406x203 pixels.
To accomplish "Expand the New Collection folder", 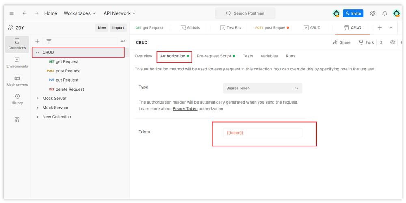I will click(x=37, y=117).
